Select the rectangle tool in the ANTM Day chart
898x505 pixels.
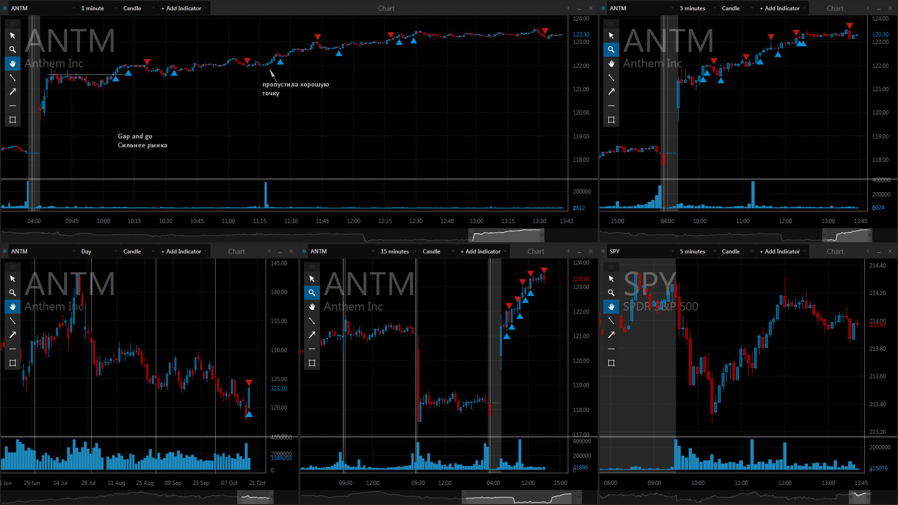click(x=13, y=363)
